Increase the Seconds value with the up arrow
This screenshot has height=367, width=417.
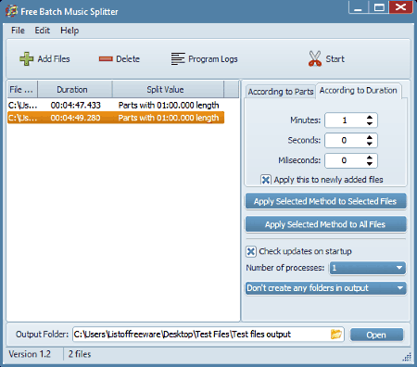[370, 137]
